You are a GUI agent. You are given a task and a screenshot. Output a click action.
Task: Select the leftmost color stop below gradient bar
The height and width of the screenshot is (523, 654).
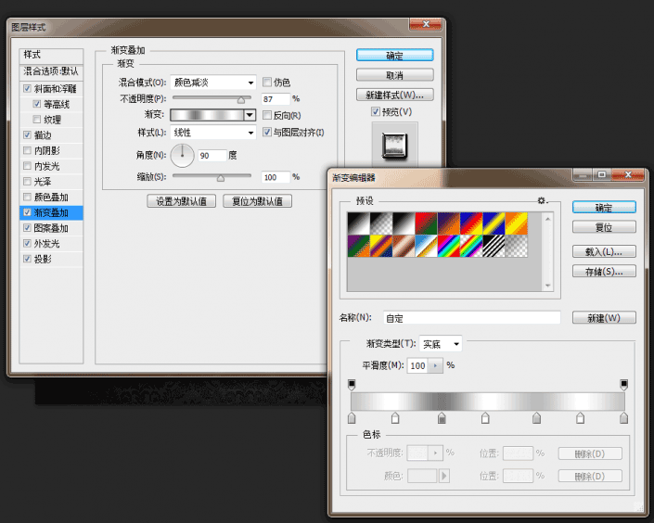[x=352, y=418]
